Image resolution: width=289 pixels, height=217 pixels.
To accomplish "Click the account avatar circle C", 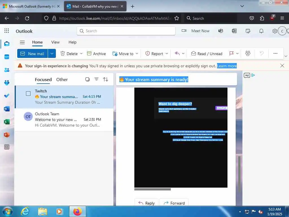I will [x=282, y=31].
